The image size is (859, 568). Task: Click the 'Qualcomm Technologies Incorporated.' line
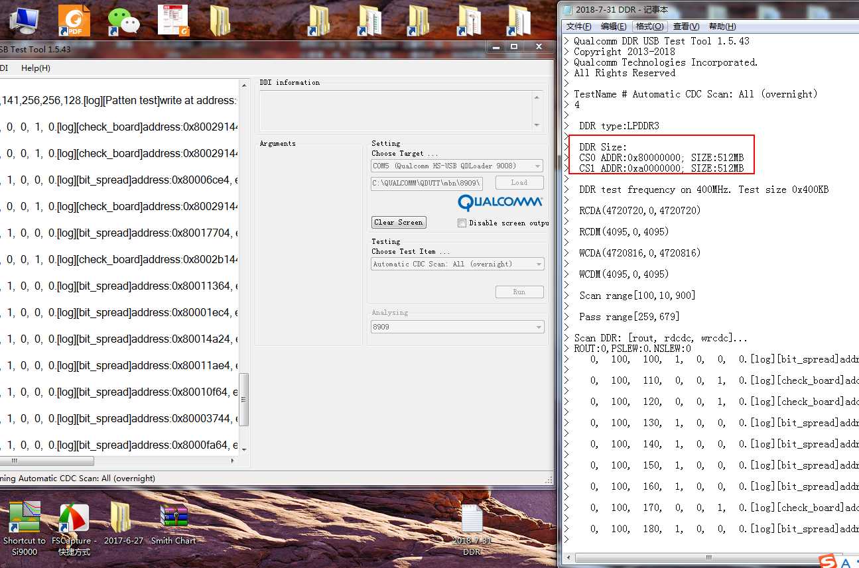[665, 62]
